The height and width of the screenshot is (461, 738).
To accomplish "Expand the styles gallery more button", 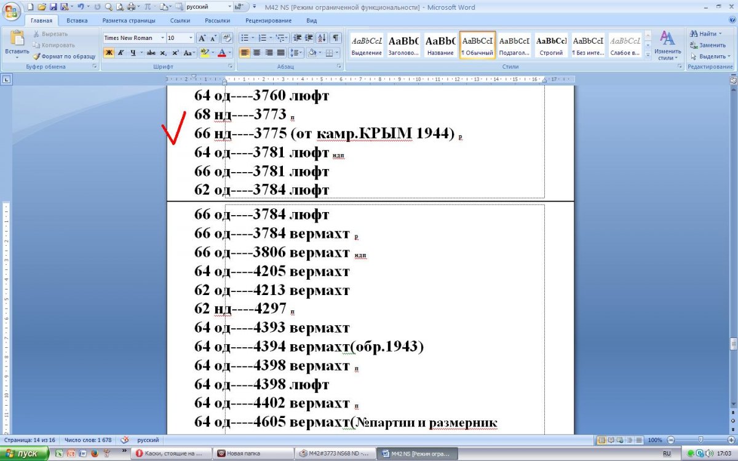I will tap(648, 55).
